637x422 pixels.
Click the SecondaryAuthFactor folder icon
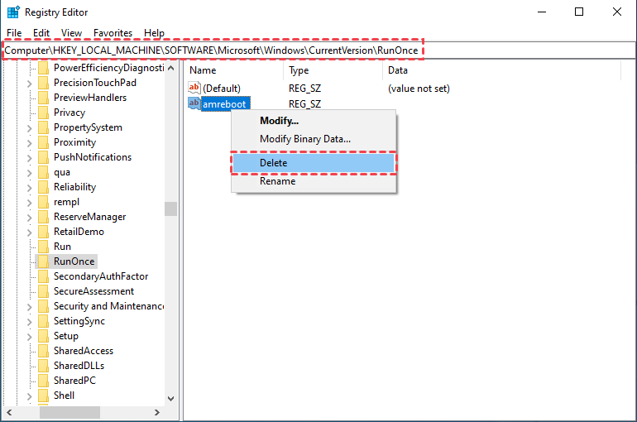click(44, 276)
